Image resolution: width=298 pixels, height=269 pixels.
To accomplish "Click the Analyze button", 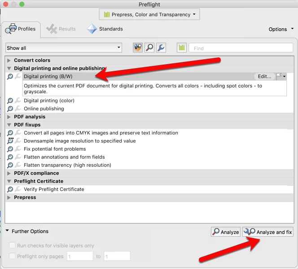I will coord(226,232).
